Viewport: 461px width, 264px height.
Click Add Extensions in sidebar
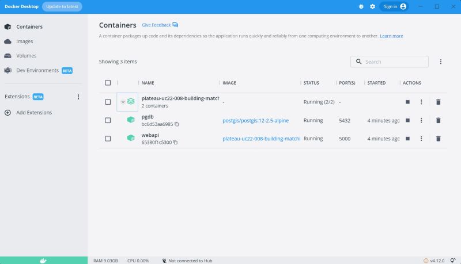tap(34, 113)
